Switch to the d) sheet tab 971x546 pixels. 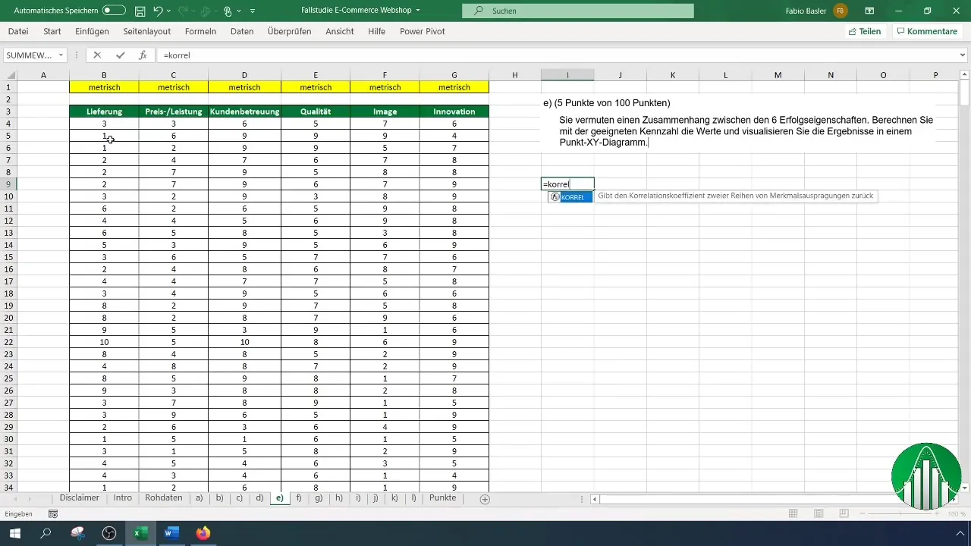coord(259,498)
